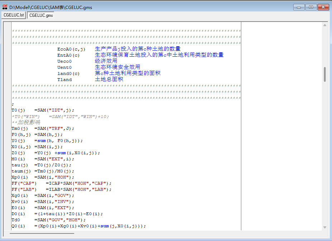Select the CGELUC.gms tab

point(41,15)
